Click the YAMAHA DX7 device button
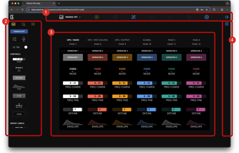 (19, 31)
